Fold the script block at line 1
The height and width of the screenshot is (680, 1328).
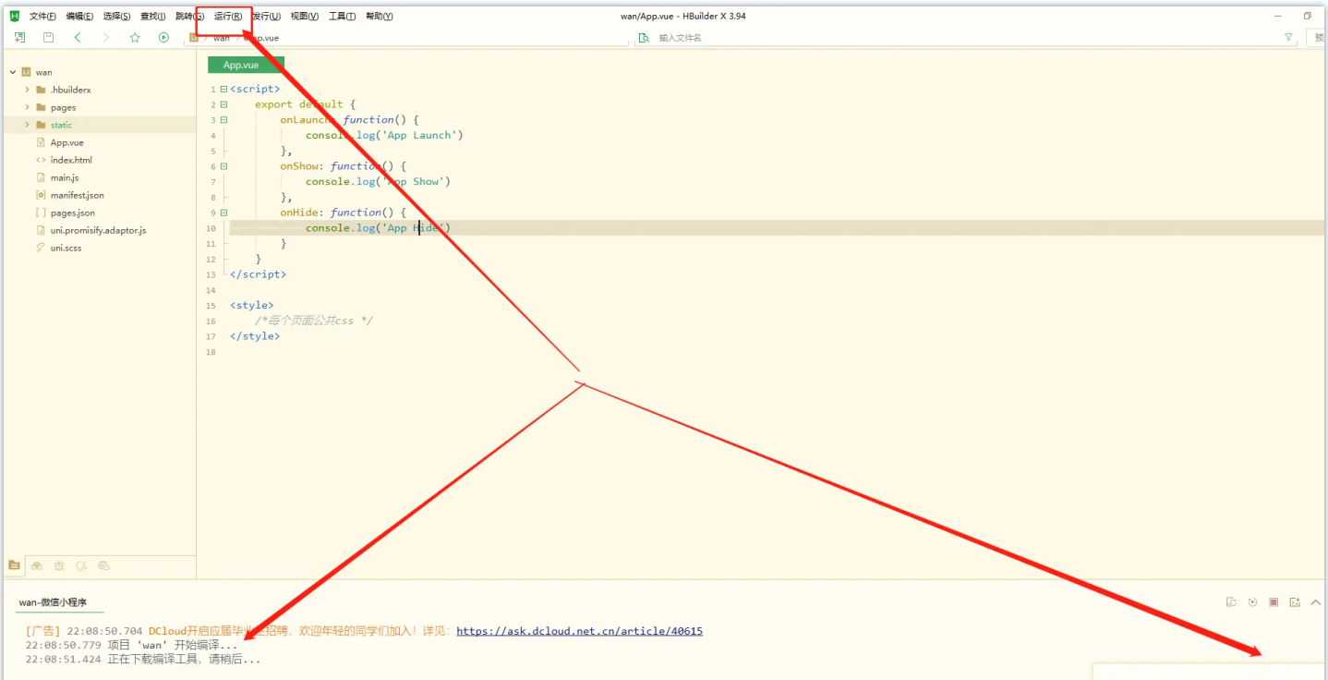coord(223,89)
